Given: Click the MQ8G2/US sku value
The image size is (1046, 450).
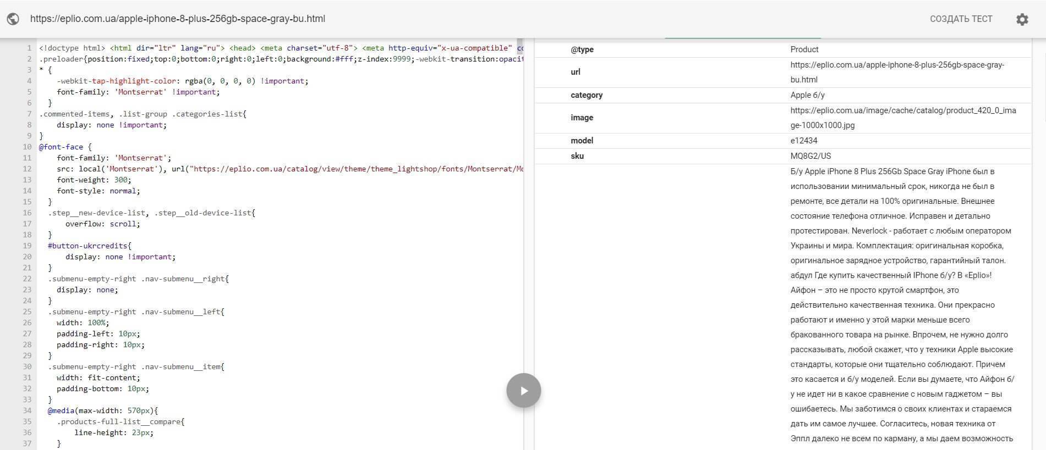Looking at the screenshot, I should coord(810,156).
